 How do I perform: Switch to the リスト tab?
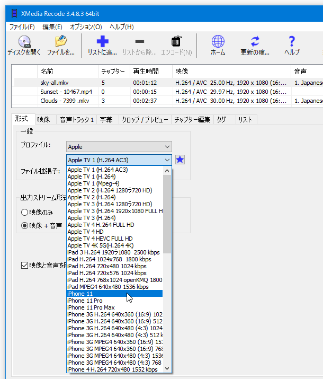click(245, 120)
